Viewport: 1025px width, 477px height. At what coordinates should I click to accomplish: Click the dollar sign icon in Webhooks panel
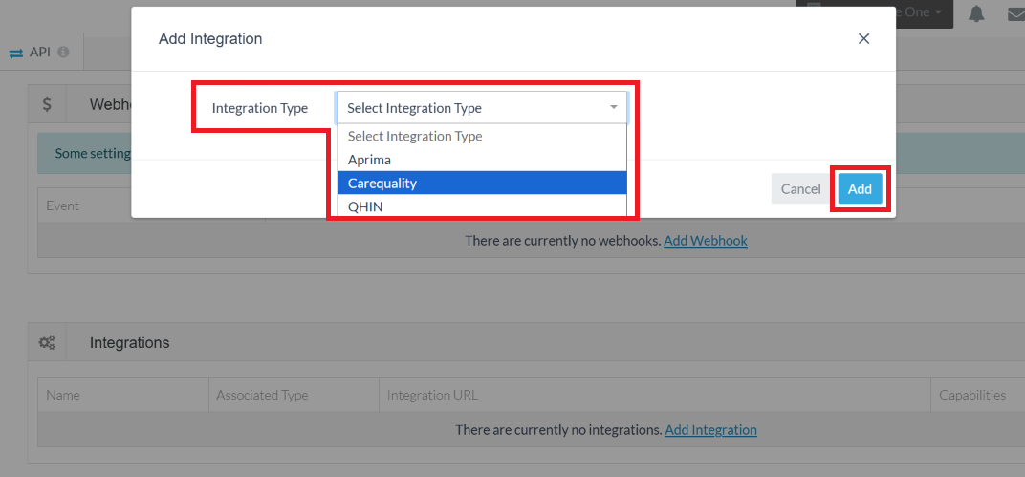(x=47, y=104)
